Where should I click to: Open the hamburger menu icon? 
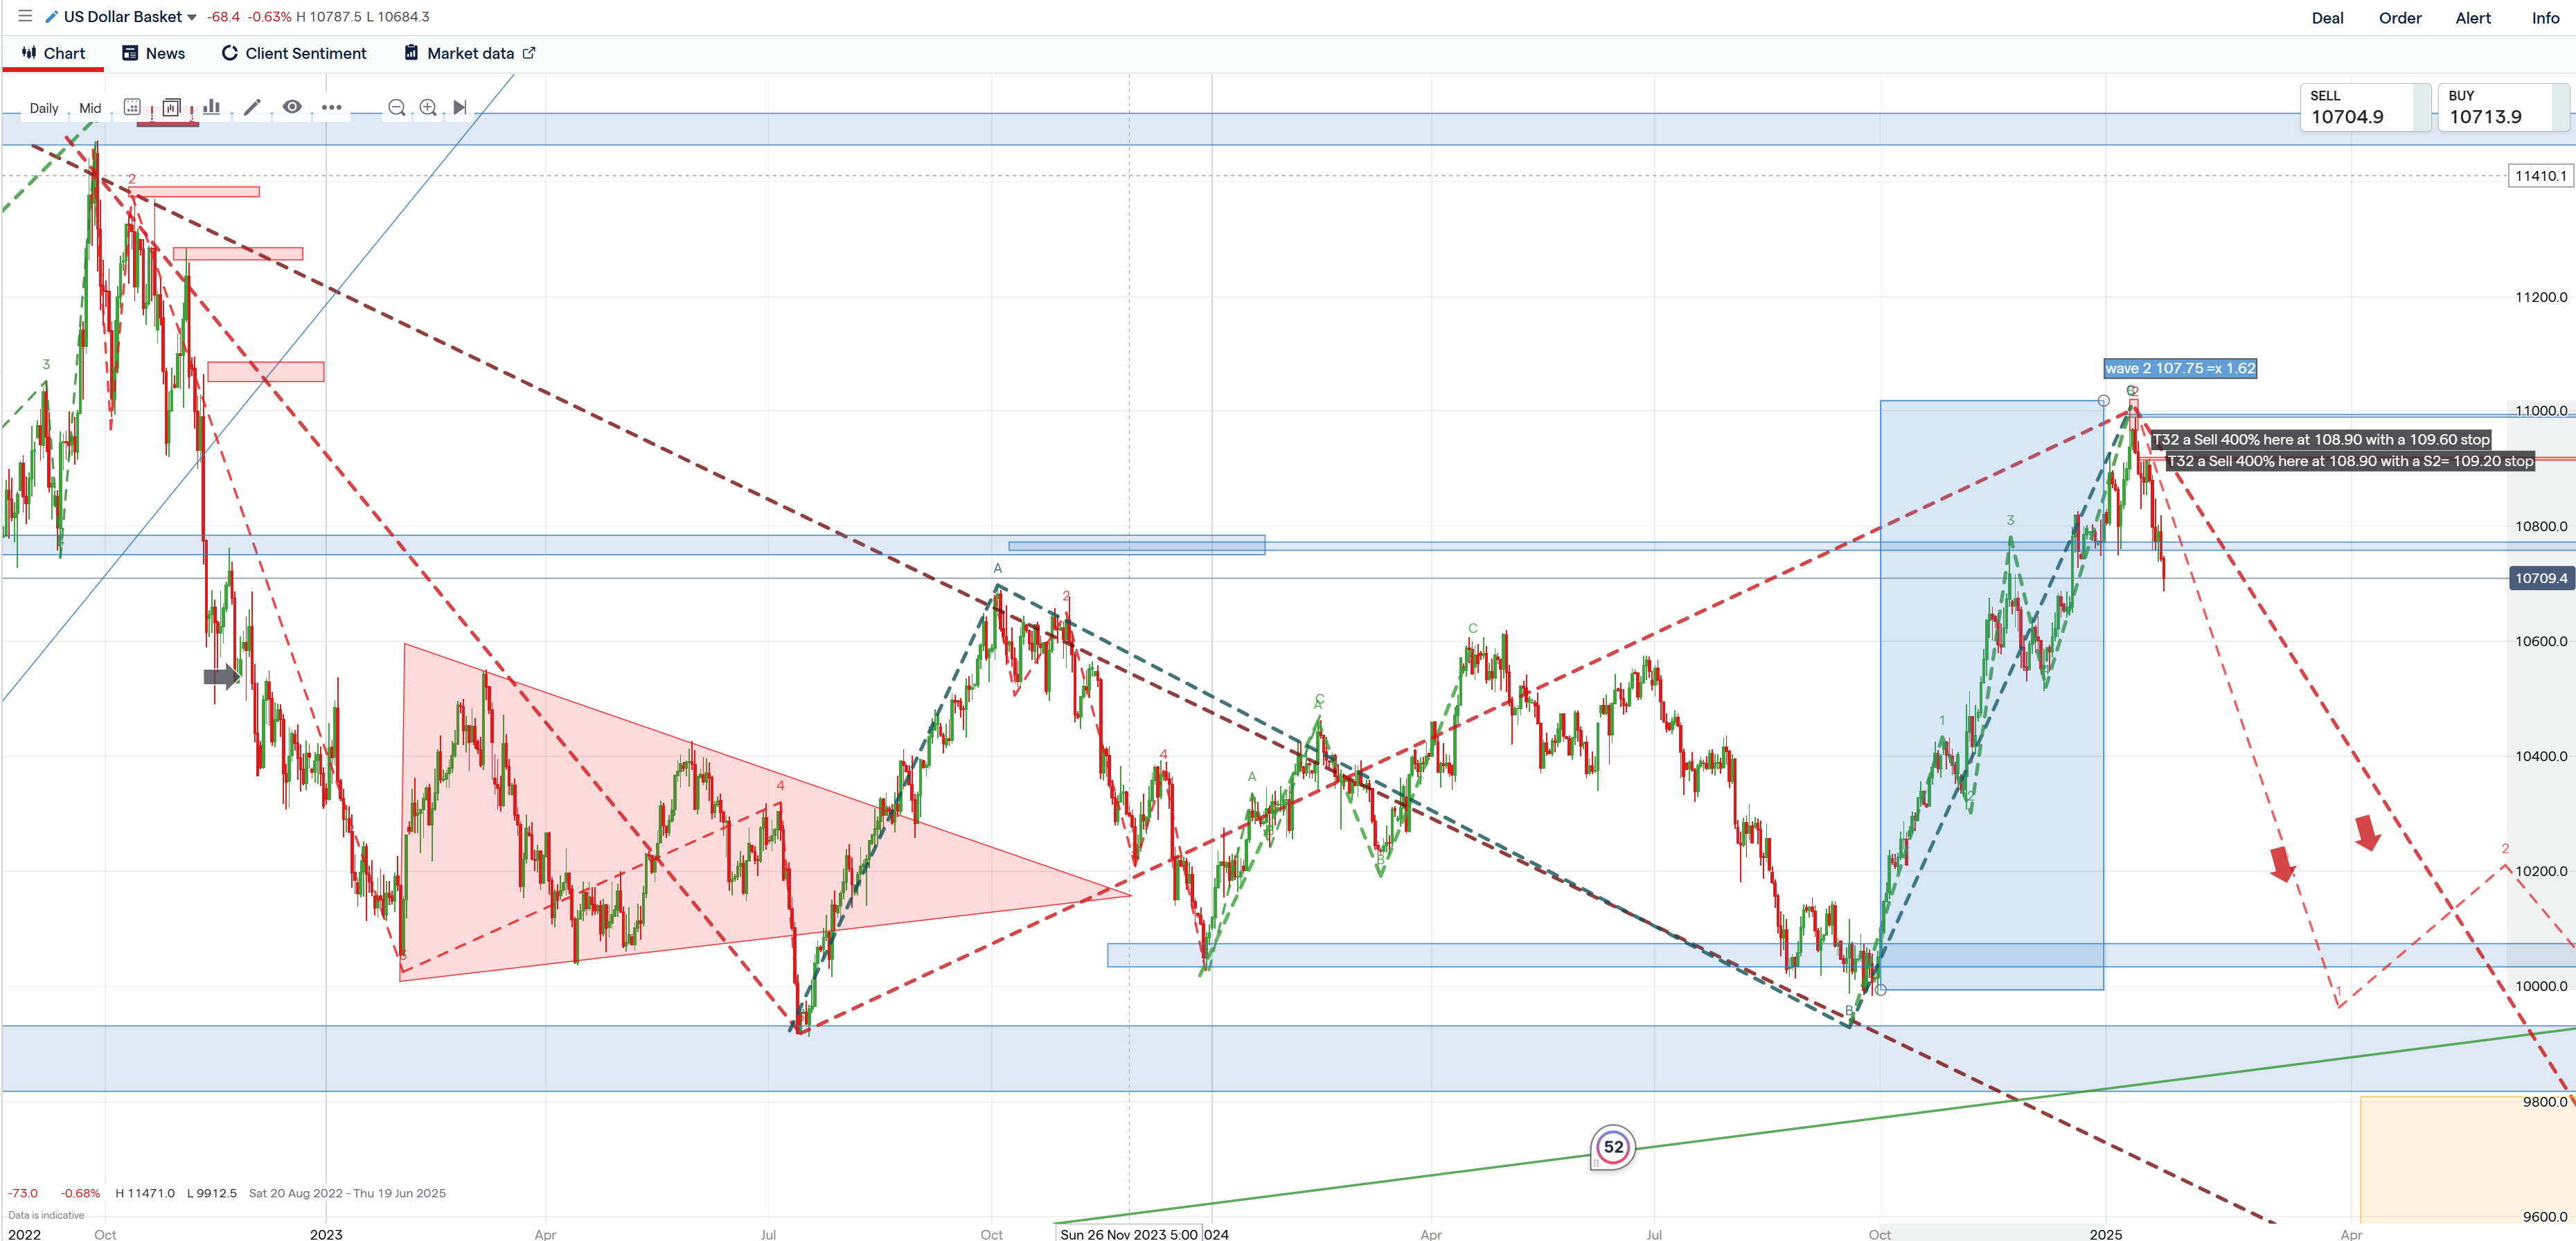coord(25,16)
